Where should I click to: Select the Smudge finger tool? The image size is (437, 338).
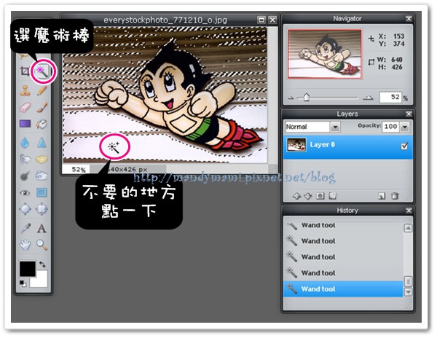25,160
